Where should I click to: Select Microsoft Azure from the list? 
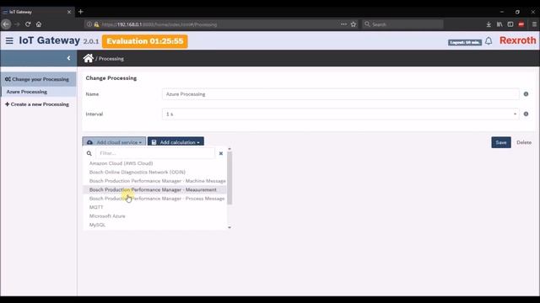[107, 216]
